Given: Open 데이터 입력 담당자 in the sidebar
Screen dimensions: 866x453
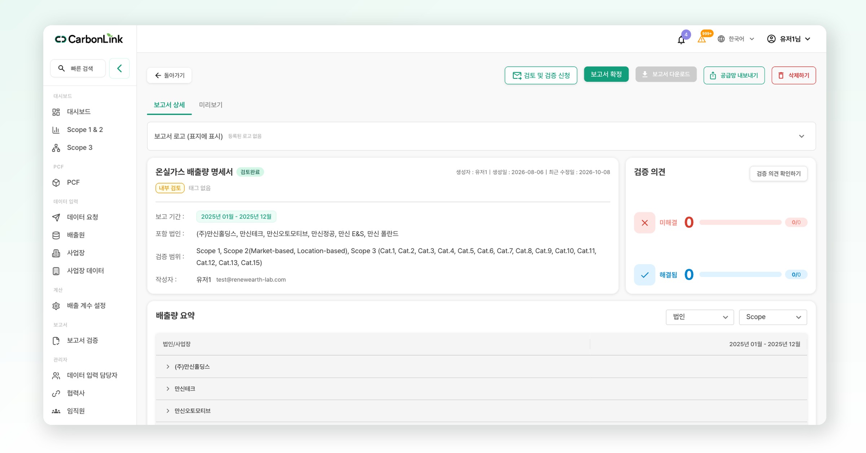Looking at the screenshot, I should click(92, 375).
